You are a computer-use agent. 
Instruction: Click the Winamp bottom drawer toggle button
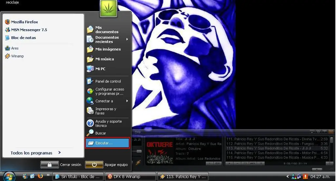tap(317, 169)
